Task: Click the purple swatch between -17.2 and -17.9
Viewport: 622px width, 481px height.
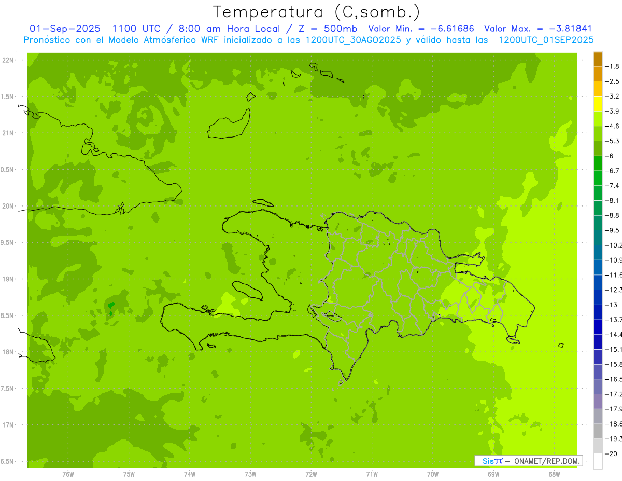Action: pos(598,401)
